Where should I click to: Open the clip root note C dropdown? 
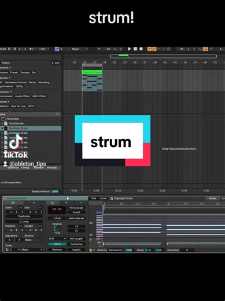[x=14, y=249]
